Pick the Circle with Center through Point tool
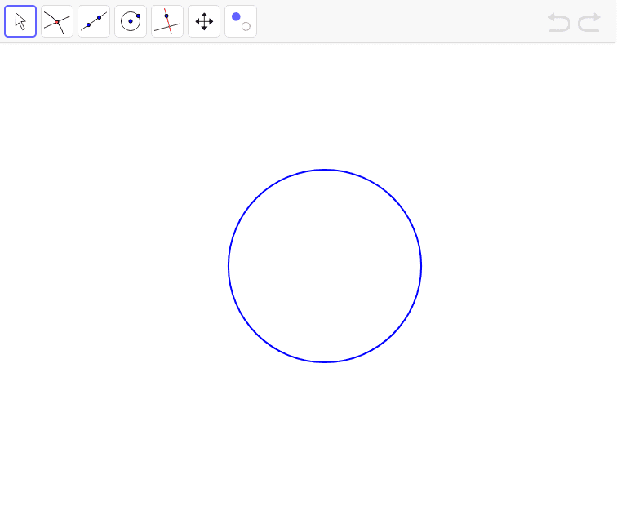The width and height of the screenshot is (617, 532). point(131,21)
